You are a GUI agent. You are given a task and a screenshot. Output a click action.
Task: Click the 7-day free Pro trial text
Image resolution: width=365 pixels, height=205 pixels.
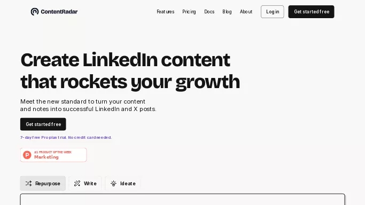(66, 137)
